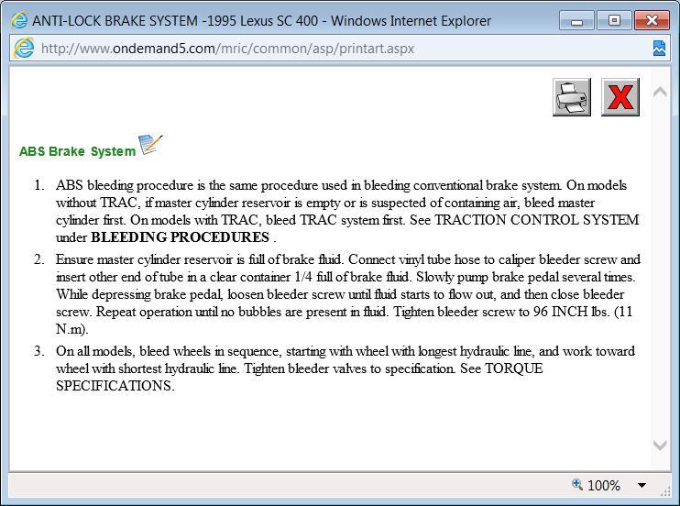Viewport: 680px width, 506px height.
Task: Click the ondemand5.com URL in address bar
Action: click(227, 49)
